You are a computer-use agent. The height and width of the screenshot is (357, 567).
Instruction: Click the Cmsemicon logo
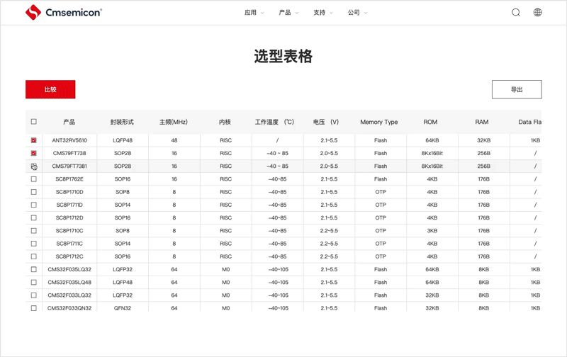pyautogui.click(x=64, y=12)
